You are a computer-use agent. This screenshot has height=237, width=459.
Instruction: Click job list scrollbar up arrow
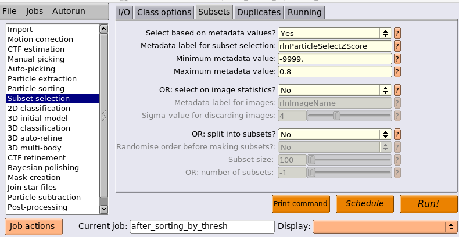[x=103, y=28]
